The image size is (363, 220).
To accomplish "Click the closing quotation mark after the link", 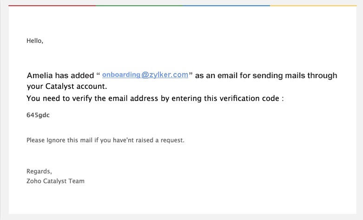I will (191, 74).
